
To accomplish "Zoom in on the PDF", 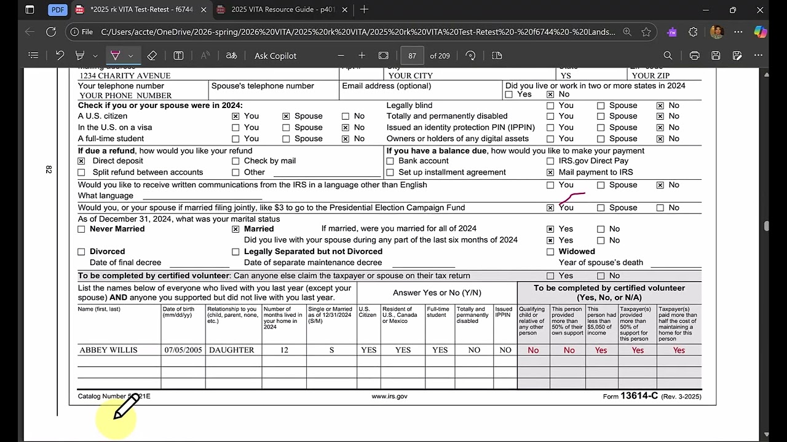I will 362,56.
